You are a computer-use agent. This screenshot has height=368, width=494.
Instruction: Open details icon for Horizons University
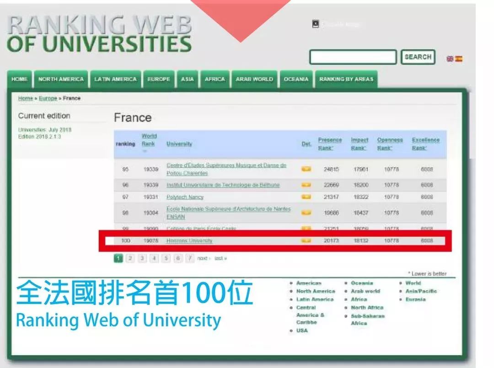[306, 240]
